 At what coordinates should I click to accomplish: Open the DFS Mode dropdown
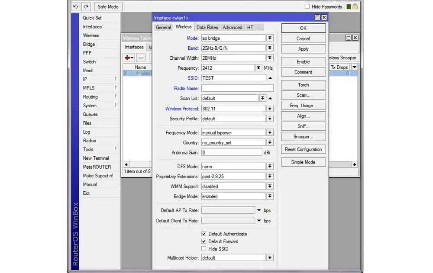click(x=270, y=167)
